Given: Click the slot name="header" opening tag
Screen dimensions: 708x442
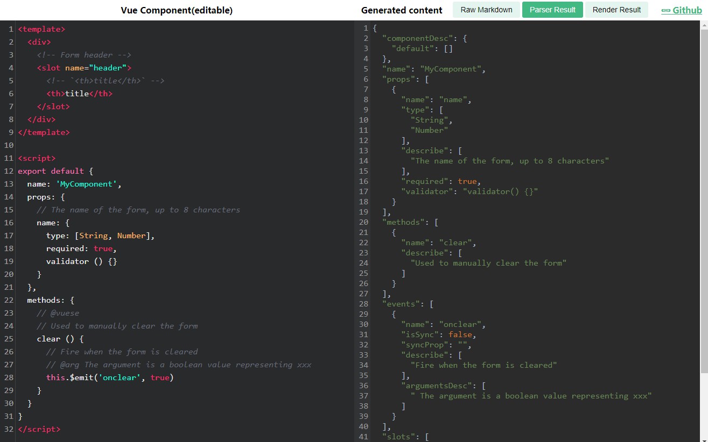Looking at the screenshot, I should point(84,68).
